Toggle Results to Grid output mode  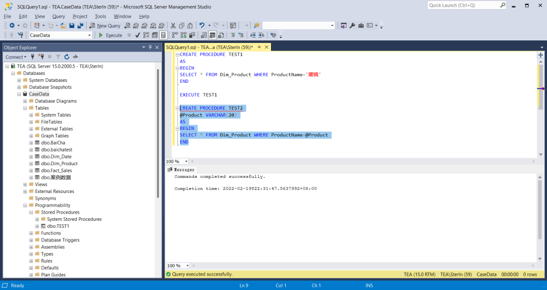point(213,35)
